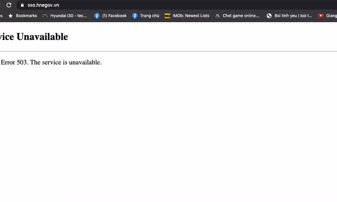Click the IMDb favicon in the bookmarks bar
The width and height of the screenshot is (337, 202).
coord(167,16)
